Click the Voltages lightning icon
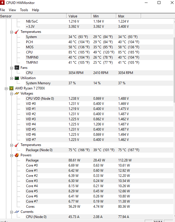The height and width of the screenshot is (222, 175). point(17,93)
